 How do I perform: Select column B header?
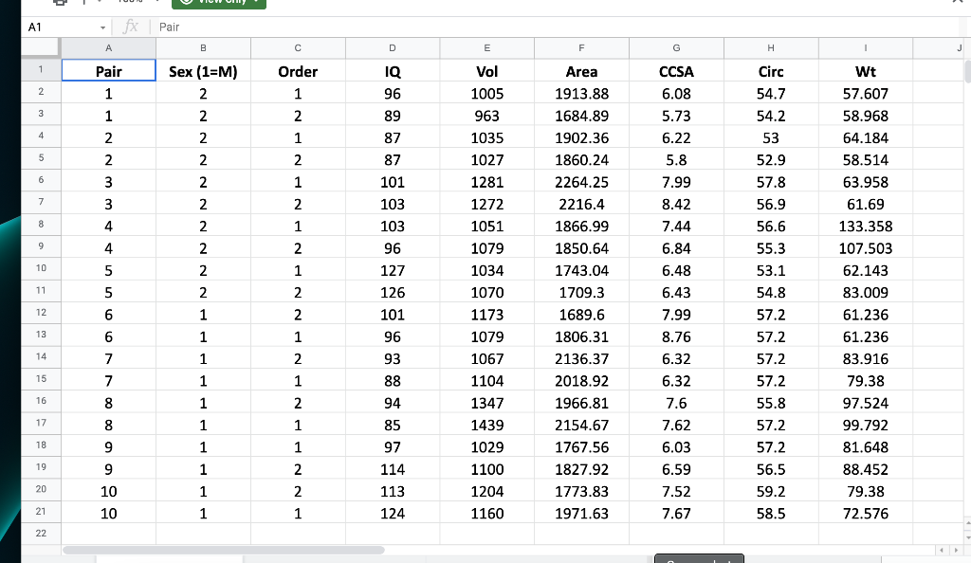pos(203,47)
